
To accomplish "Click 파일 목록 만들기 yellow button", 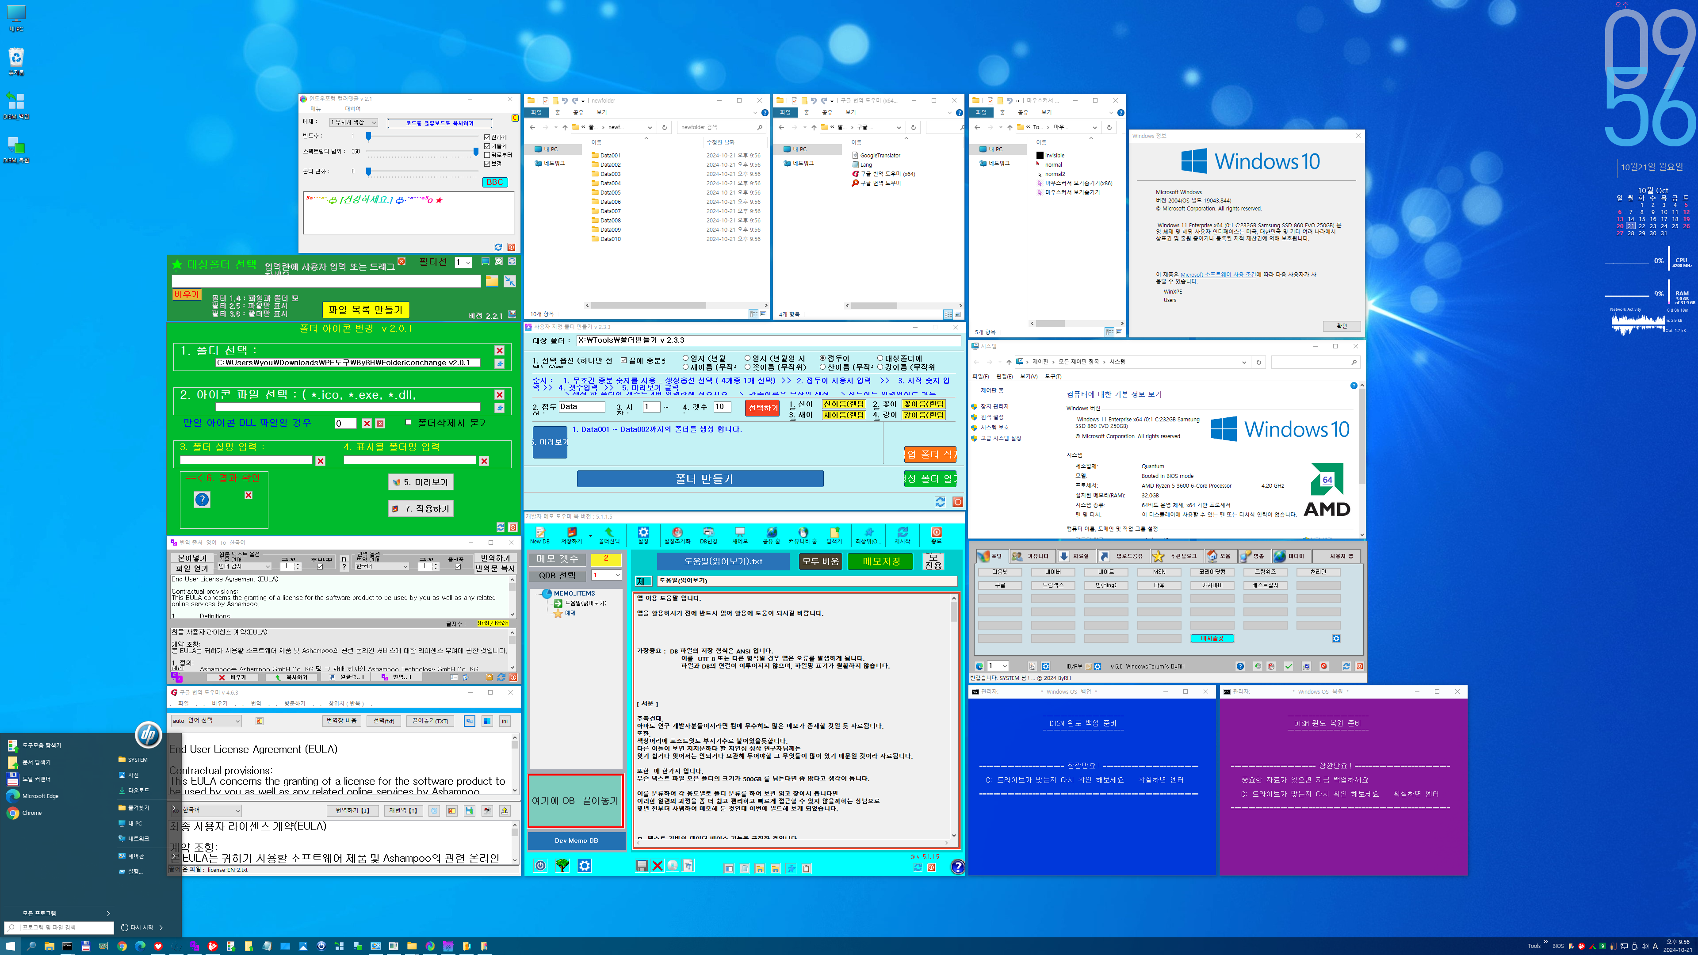I will (366, 310).
